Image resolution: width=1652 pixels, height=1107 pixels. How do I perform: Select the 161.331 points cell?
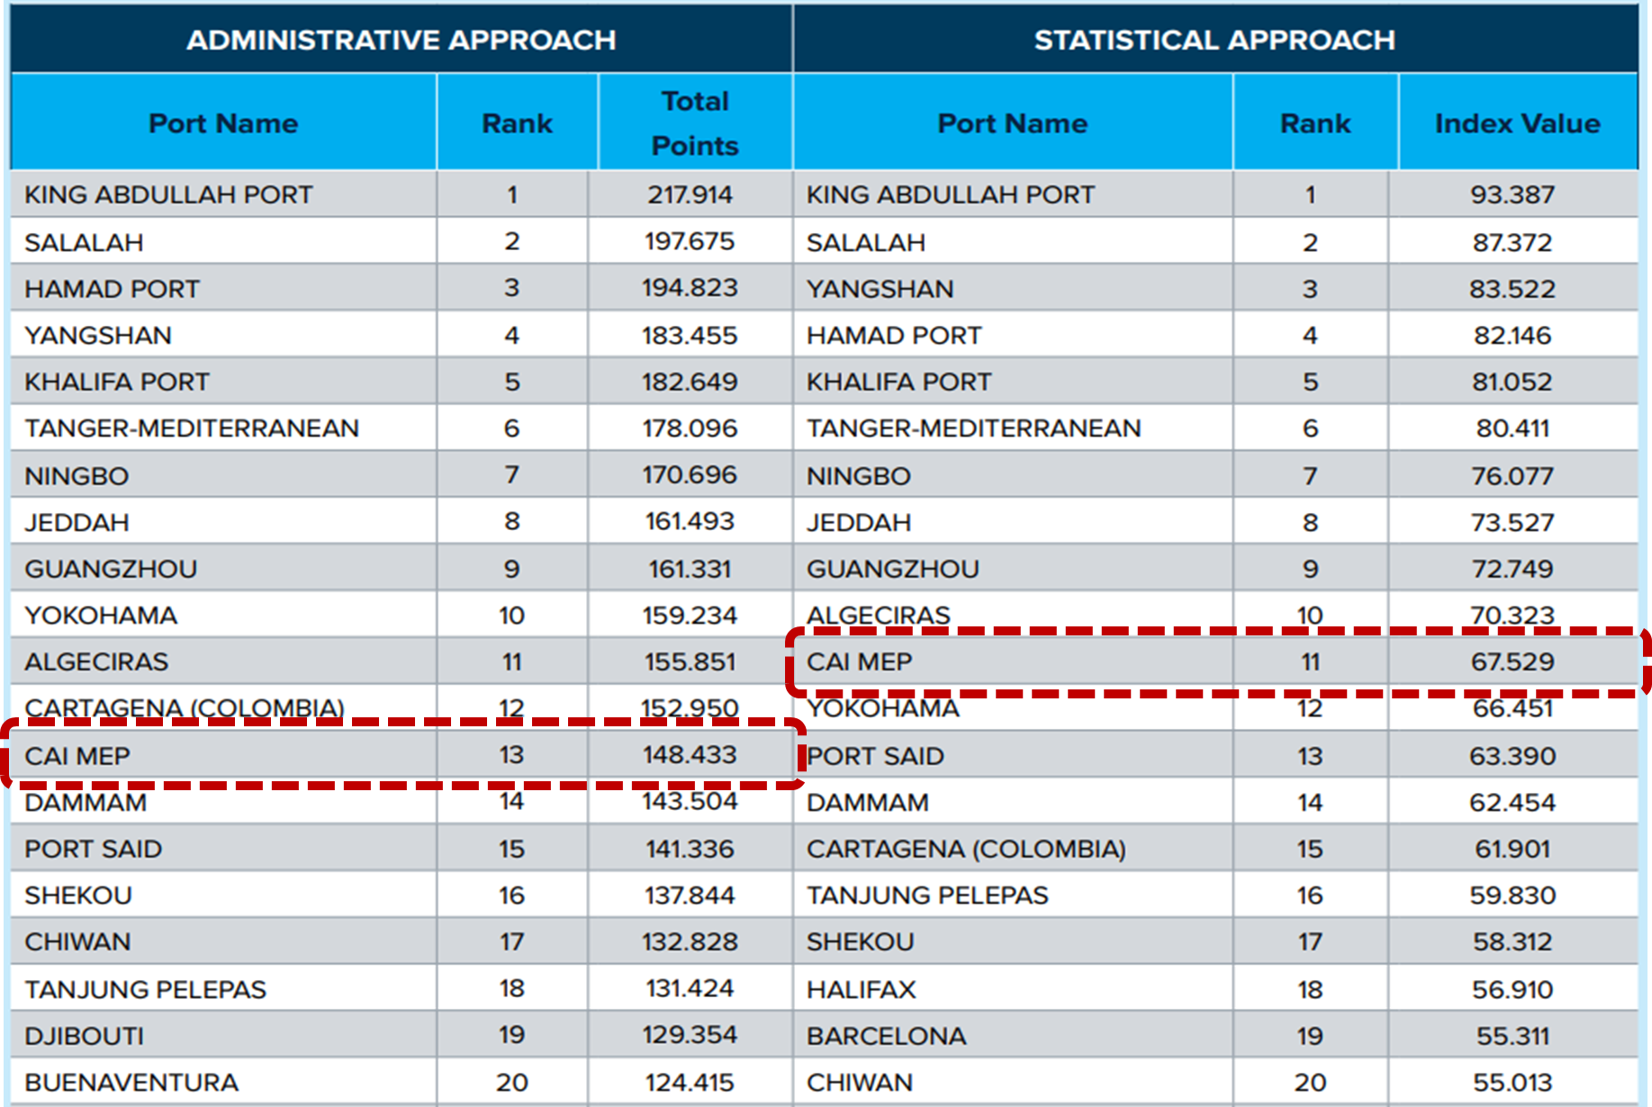pos(690,569)
